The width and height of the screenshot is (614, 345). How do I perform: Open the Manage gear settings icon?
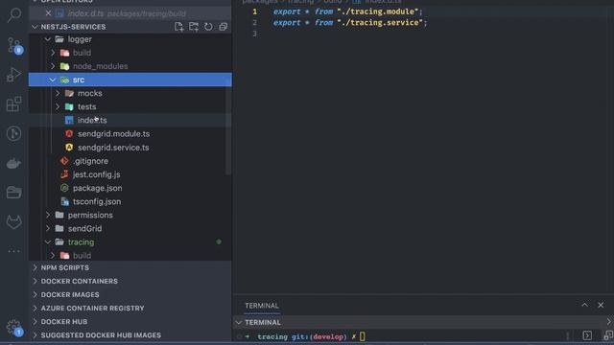[x=14, y=327]
